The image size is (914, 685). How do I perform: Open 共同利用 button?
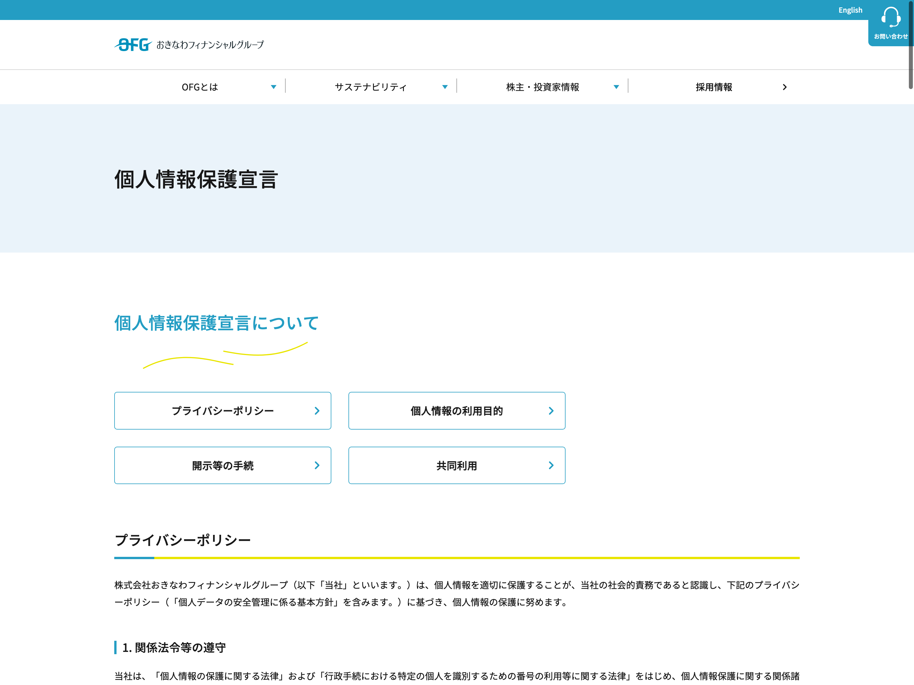pos(456,465)
